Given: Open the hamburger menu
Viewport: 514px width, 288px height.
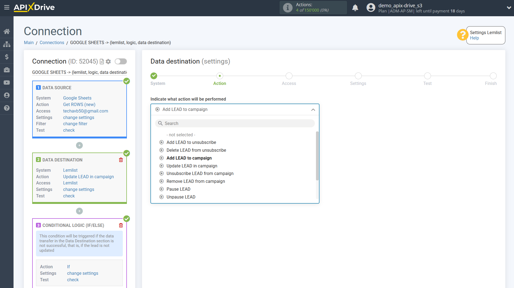Looking at the screenshot, I should [7, 7].
